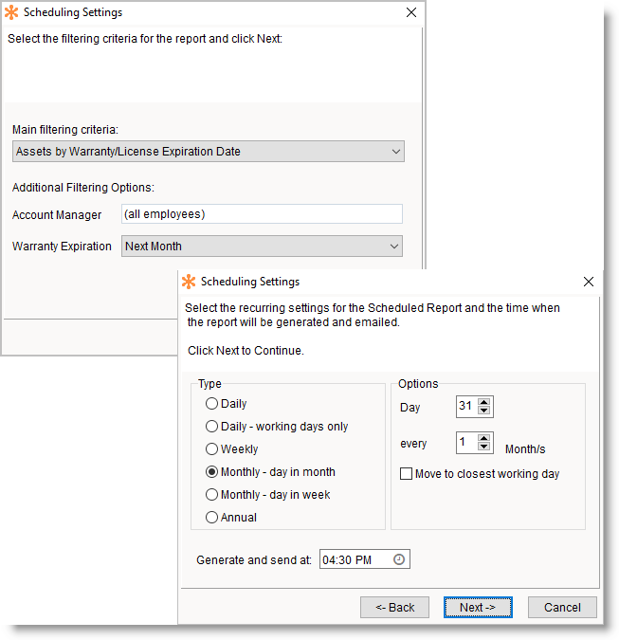The height and width of the screenshot is (640, 619).
Task: Increase the every Month/s spinner value
Action: [484, 438]
